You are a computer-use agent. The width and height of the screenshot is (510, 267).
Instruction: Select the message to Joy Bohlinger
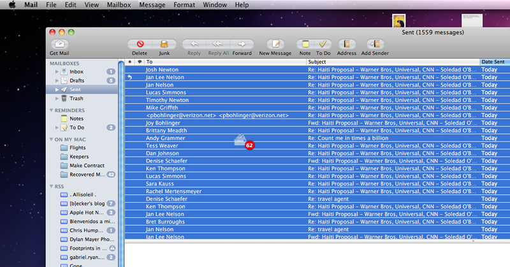click(x=317, y=123)
